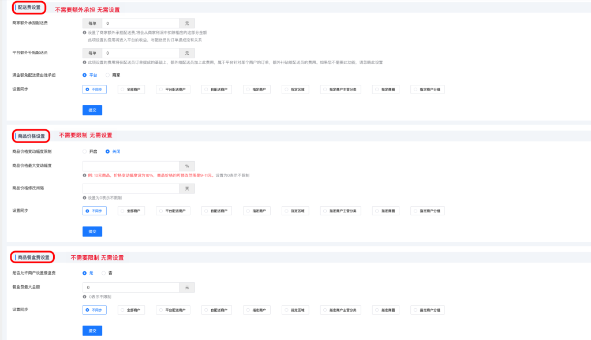Click the 餐盒费最大金额 input field

click(x=130, y=287)
